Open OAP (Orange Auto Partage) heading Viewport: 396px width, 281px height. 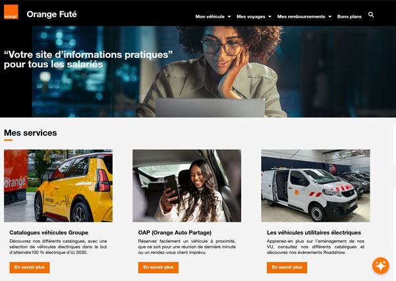tap(175, 232)
